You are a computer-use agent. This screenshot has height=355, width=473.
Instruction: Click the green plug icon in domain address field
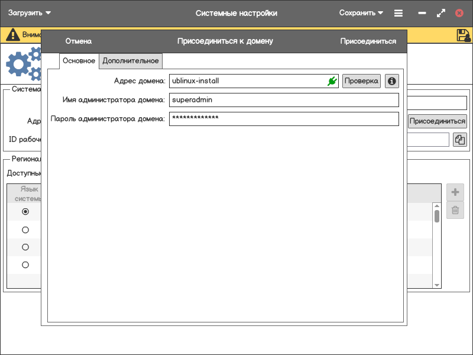[x=332, y=81]
